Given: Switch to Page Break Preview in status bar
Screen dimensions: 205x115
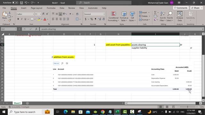Looking at the screenshot, I should tap(174, 107).
